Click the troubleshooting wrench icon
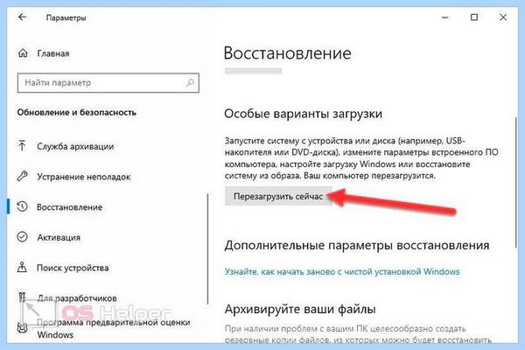 23,176
